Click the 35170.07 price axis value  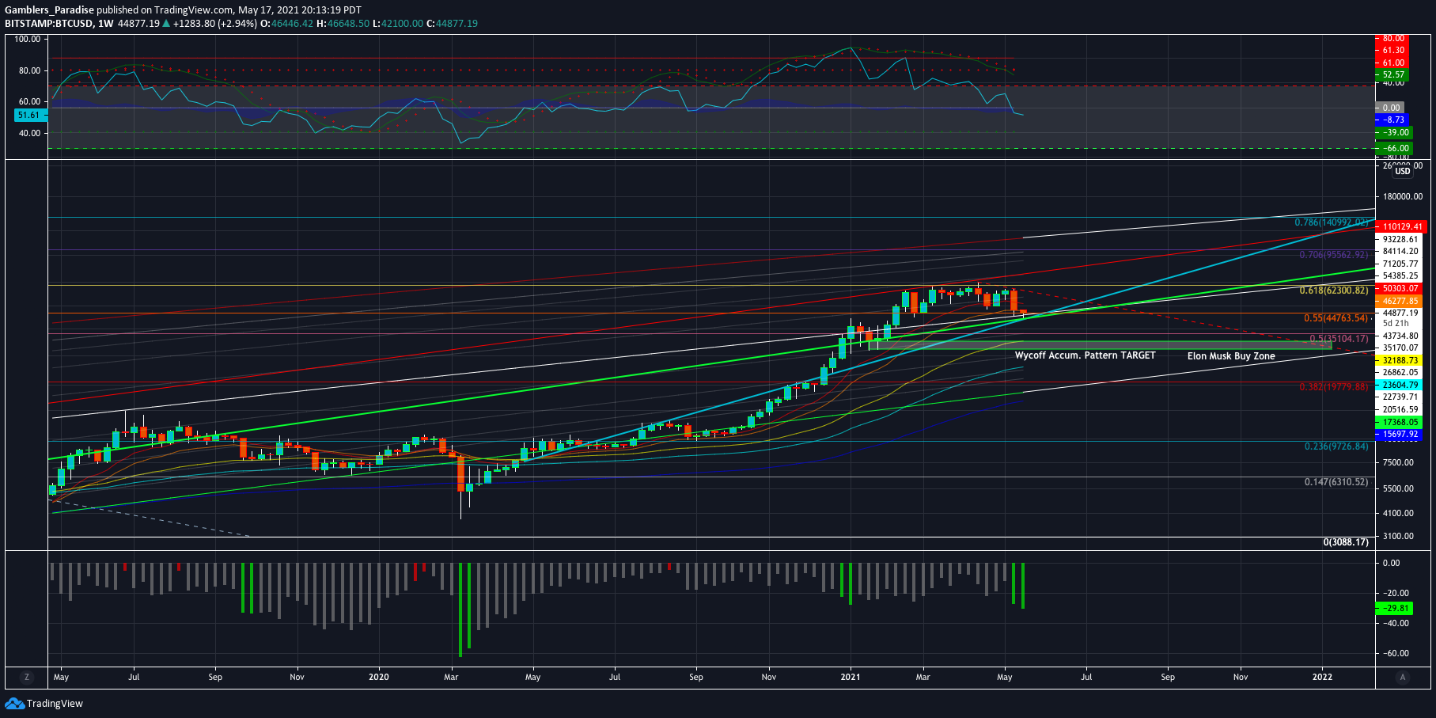(x=1400, y=348)
